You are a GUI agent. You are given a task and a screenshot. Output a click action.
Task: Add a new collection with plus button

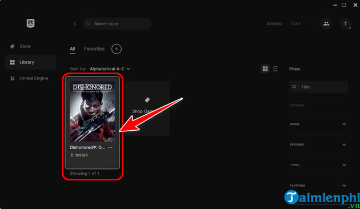click(x=117, y=49)
